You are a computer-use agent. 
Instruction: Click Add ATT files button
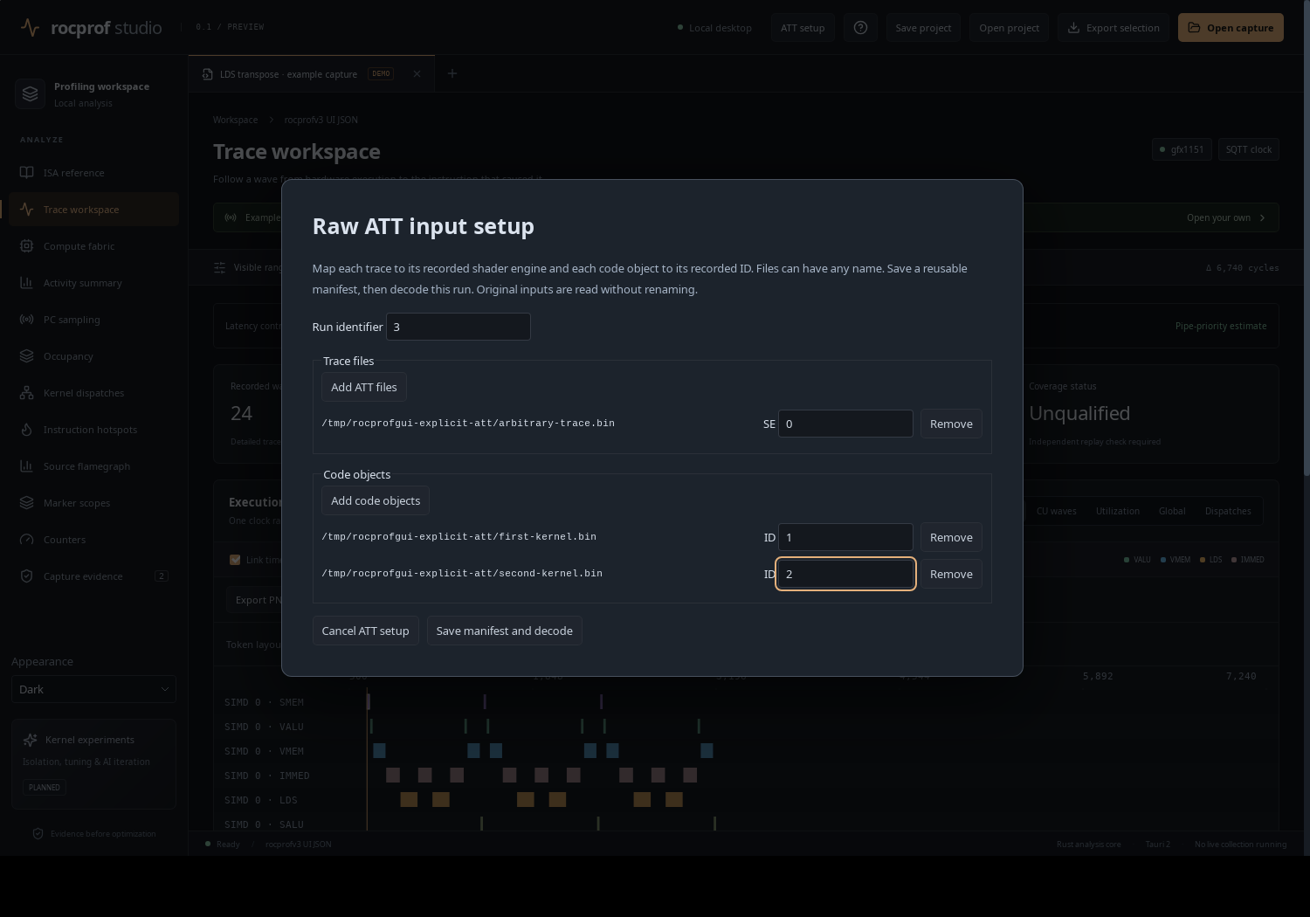pos(364,387)
